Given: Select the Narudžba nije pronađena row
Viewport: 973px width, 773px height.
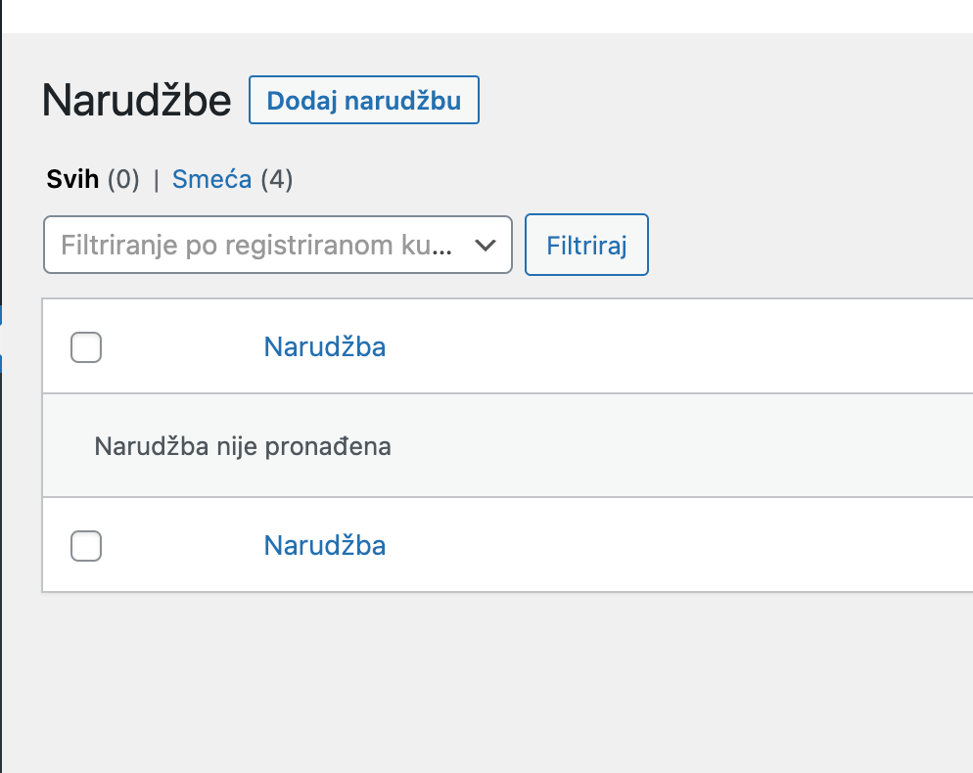Looking at the screenshot, I should click(242, 445).
